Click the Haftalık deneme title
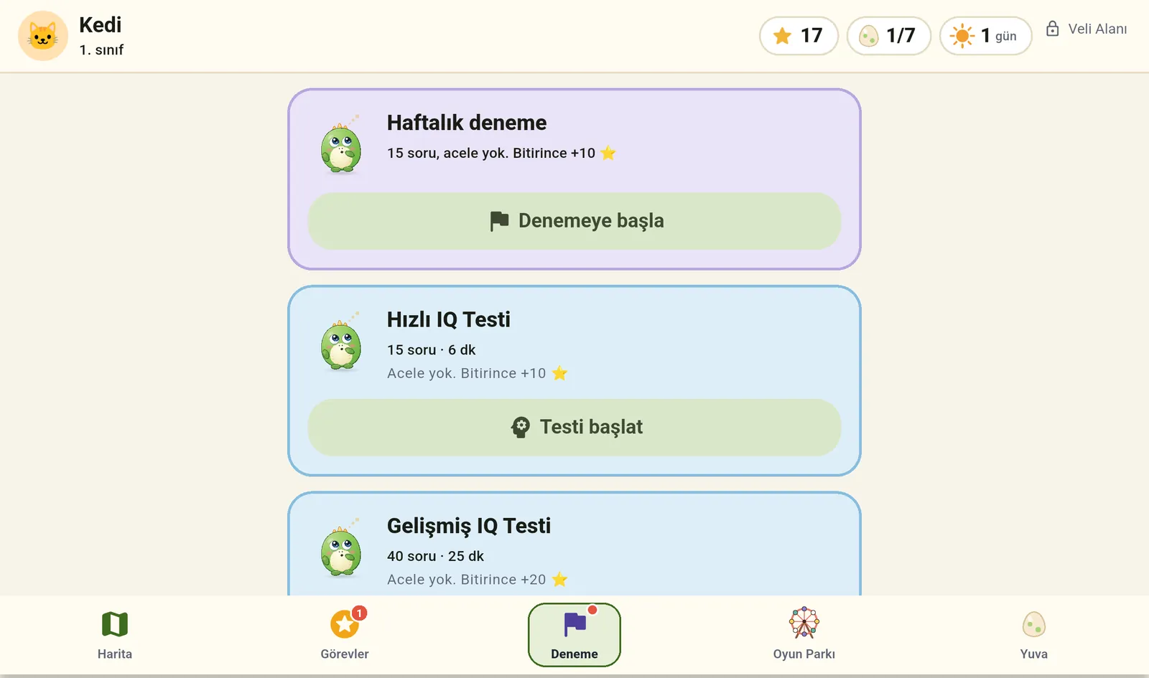The width and height of the screenshot is (1149, 678). coord(467,123)
